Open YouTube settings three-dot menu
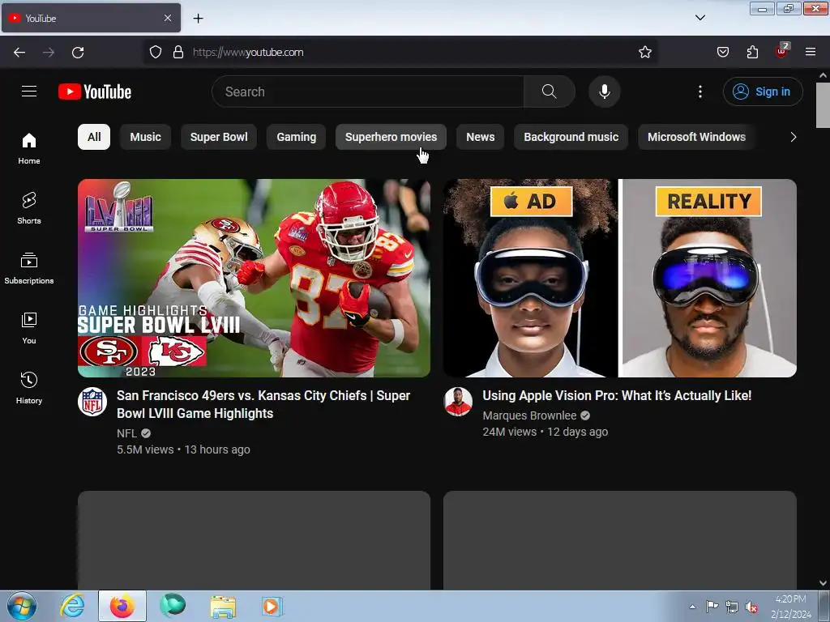This screenshot has width=830, height=622. (x=700, y=92)
